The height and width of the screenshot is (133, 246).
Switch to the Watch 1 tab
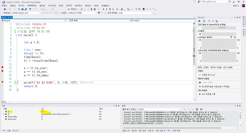pos(16,131)
